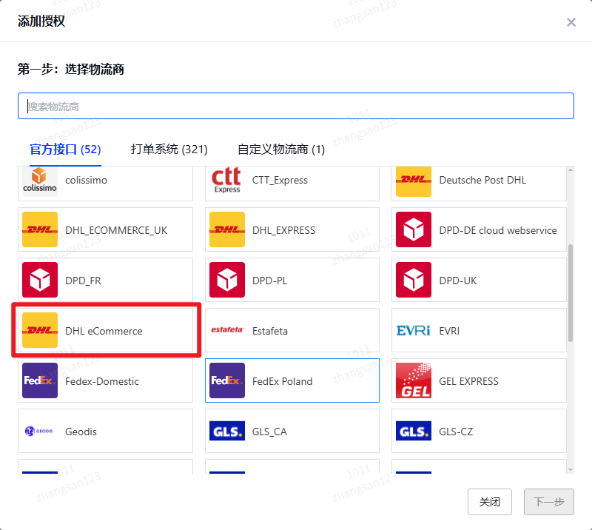592x530 pixels.
Task: Click the scrollbar up arrow
Action: click(570, 170)
